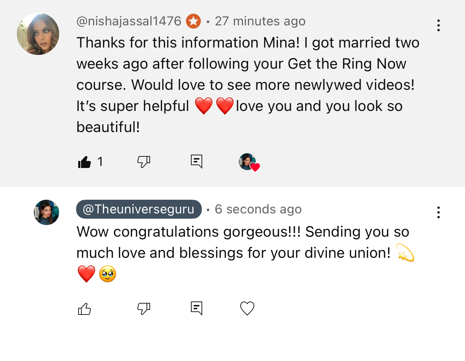Click the "27 minutes ago" timestamp
This screenshot has width=465, height=361.
(x=260, y=21)
